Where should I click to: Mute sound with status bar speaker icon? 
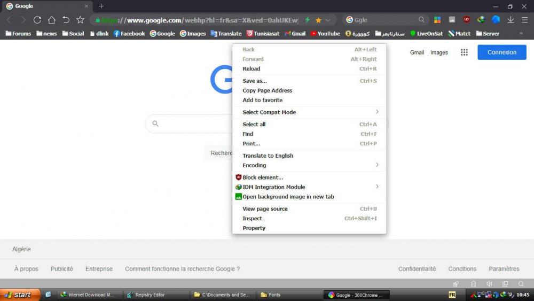point(489,283)
